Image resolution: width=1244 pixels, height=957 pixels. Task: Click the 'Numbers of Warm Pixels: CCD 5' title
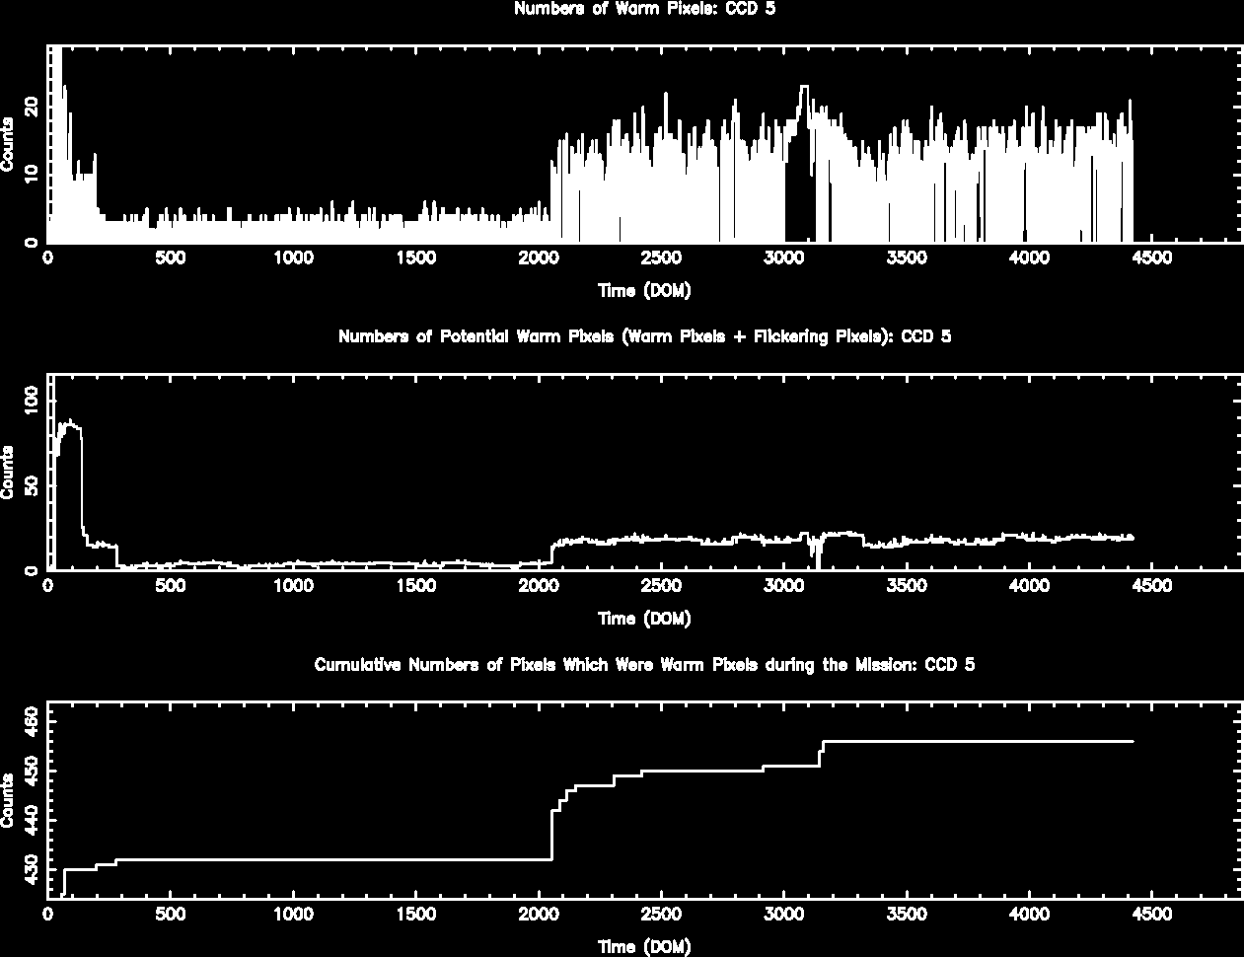[x=644, y=9]
